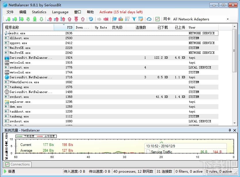
Task: Open the 帮助 menu
Action: point(90,12)
